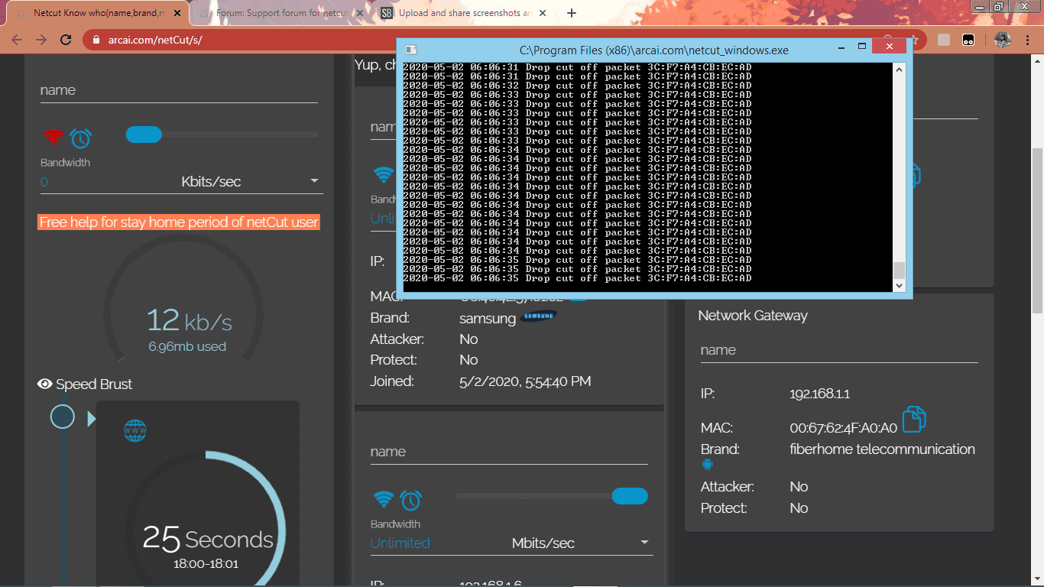Click the WiFi icon in the lower name card
Image resolution: width=1044 pixels, height=587 pixels.
pyautogui.click(x=383, y=500)
